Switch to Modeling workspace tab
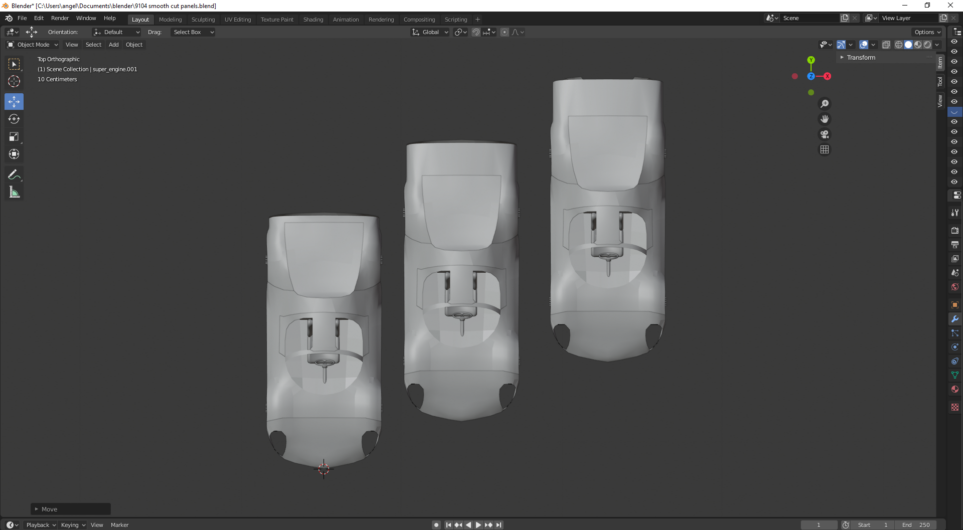Screen dimensions: 963x530 pyautogui.click(x=170, y=20)
